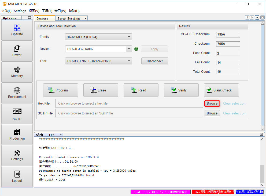Open the 工具(T) menu

click(47, 11)
